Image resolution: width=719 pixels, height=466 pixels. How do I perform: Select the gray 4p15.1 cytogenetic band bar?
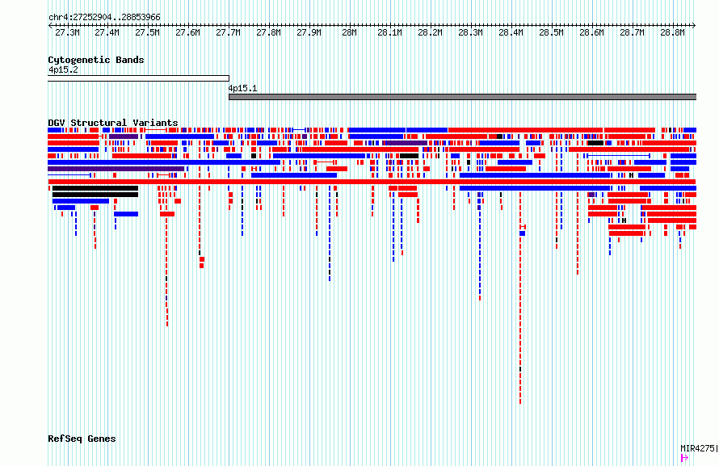click(x=462, y=97)
